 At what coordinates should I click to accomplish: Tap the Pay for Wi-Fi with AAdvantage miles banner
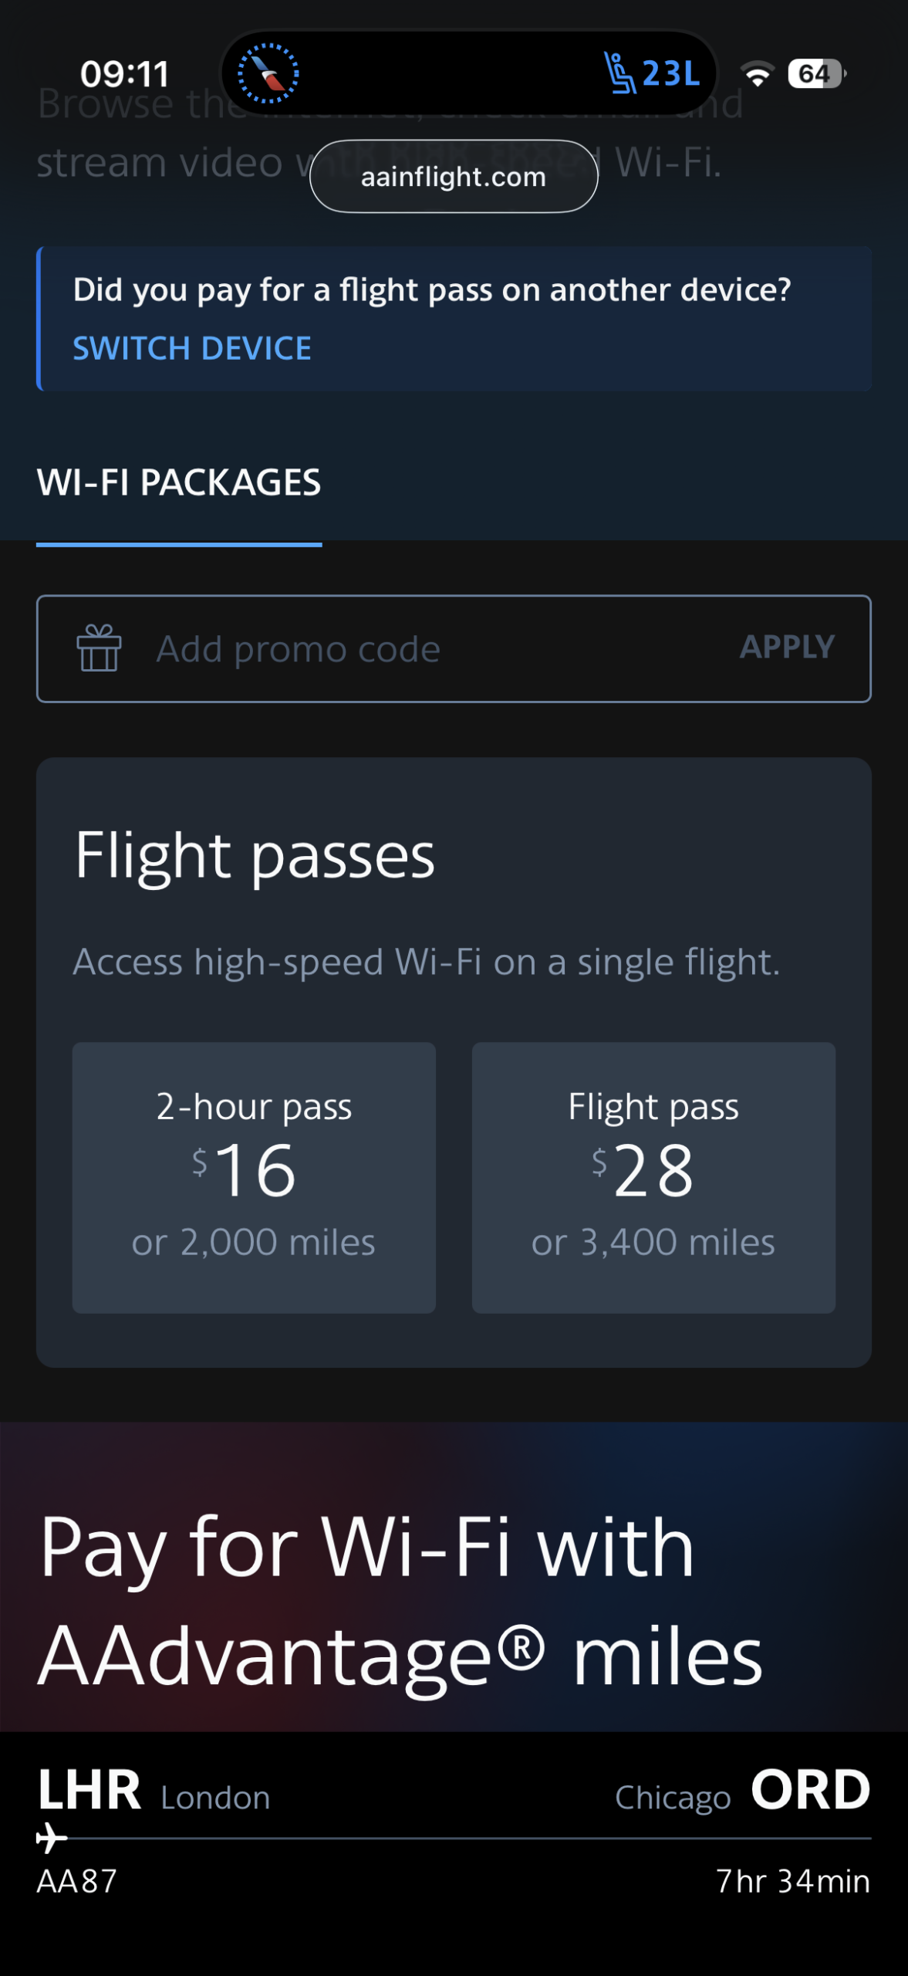pyautogui.click(x=401, y=1602)
